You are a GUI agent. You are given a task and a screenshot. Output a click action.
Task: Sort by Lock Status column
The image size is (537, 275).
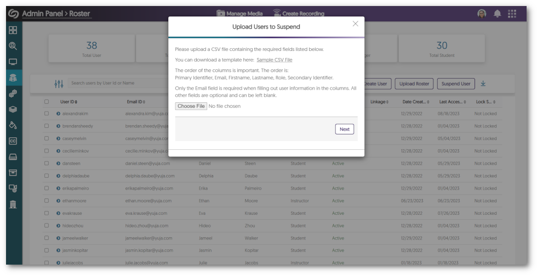pos(485,102)
